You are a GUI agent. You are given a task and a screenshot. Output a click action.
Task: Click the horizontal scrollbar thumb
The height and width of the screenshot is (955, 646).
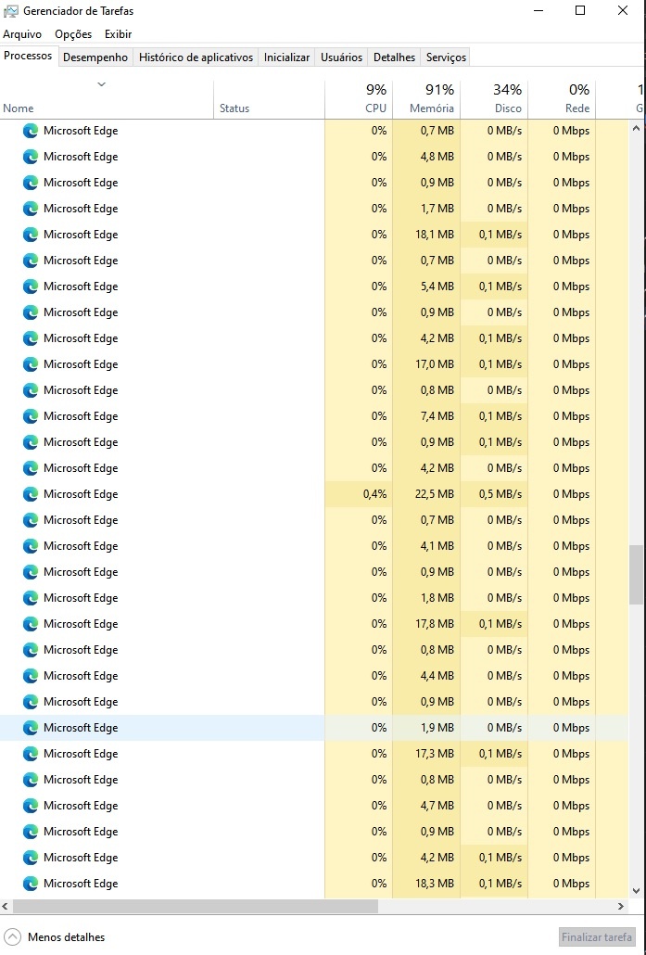click(x=195, y=906)
